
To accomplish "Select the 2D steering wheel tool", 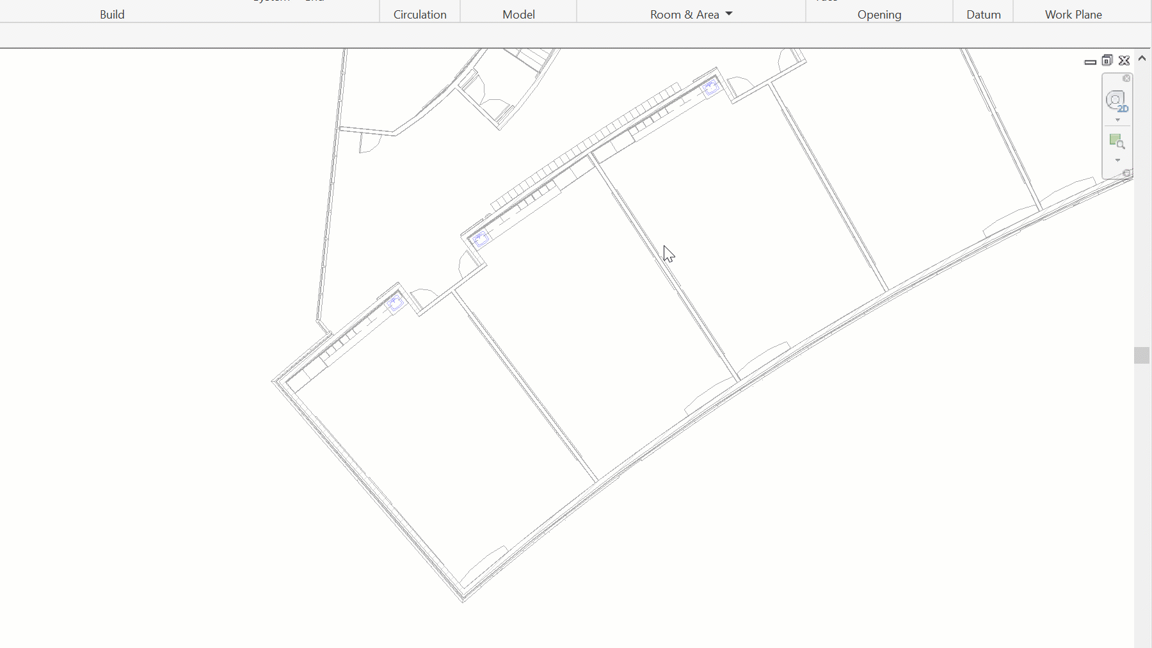I will [1116, 101].
